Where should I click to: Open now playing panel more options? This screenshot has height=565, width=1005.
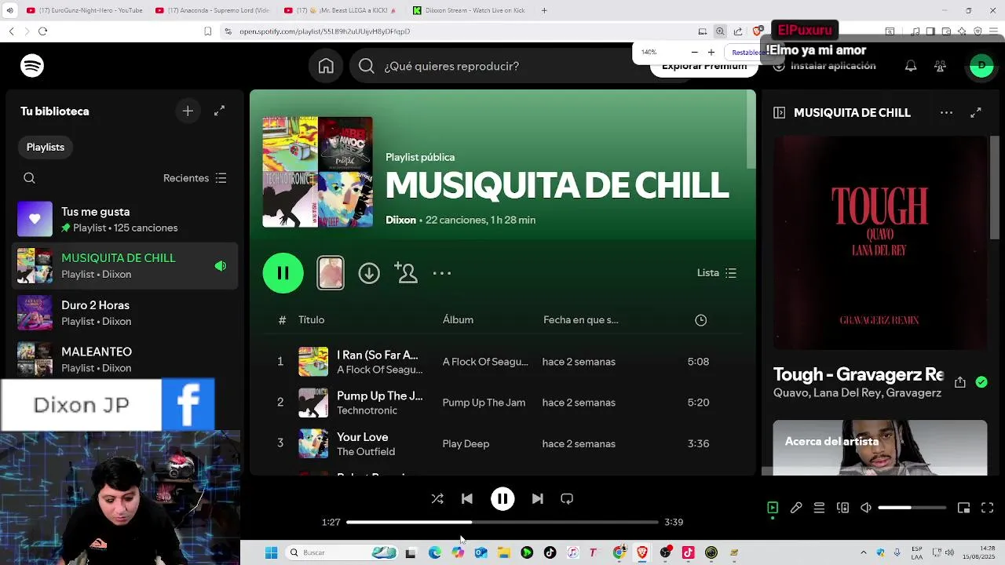tap(947, 113)
